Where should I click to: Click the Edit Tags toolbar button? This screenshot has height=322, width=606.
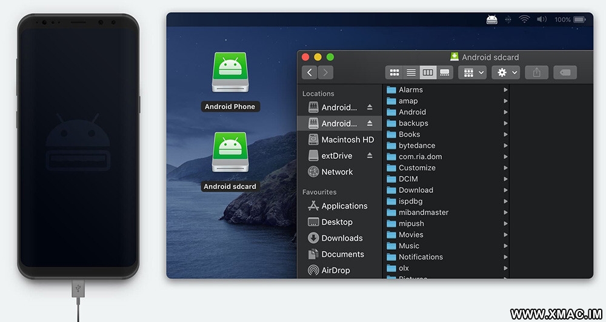click(x=565, y=72)
